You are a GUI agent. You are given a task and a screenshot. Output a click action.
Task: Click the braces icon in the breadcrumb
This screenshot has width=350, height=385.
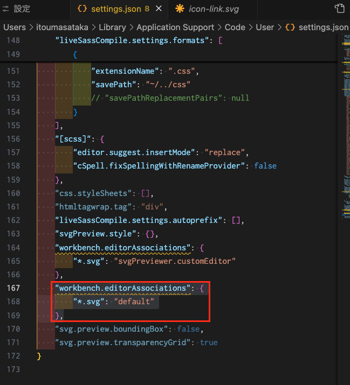coord(290,27)
